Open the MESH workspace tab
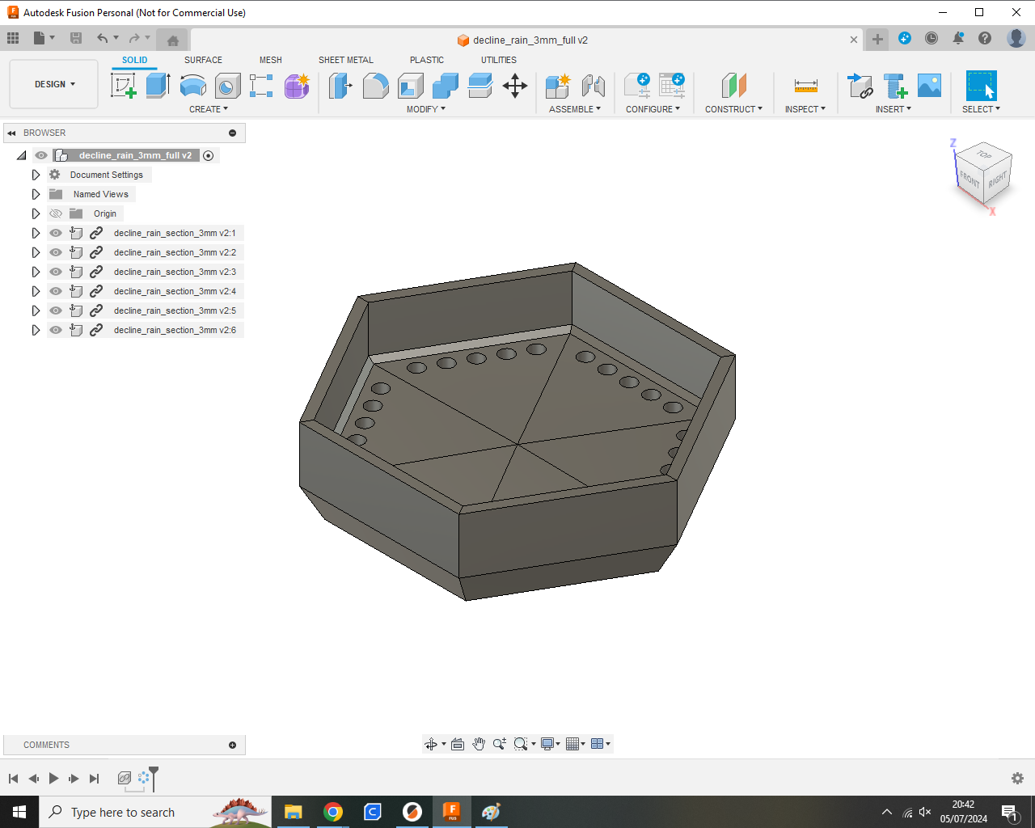1035x828 pixels. tap(271, 60)
